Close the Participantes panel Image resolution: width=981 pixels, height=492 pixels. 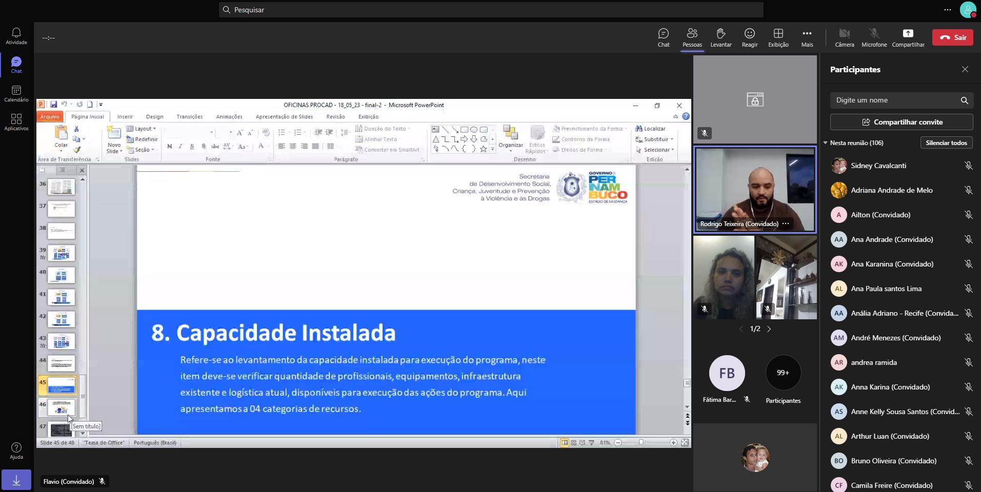coord(965,69)
